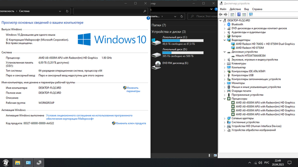Open the System address bar history dropdown
Screen dimensions: 298x167
[x=60, y=11]
